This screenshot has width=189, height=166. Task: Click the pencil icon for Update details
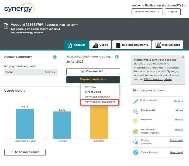pyautogui.click(x=136, y=101)
